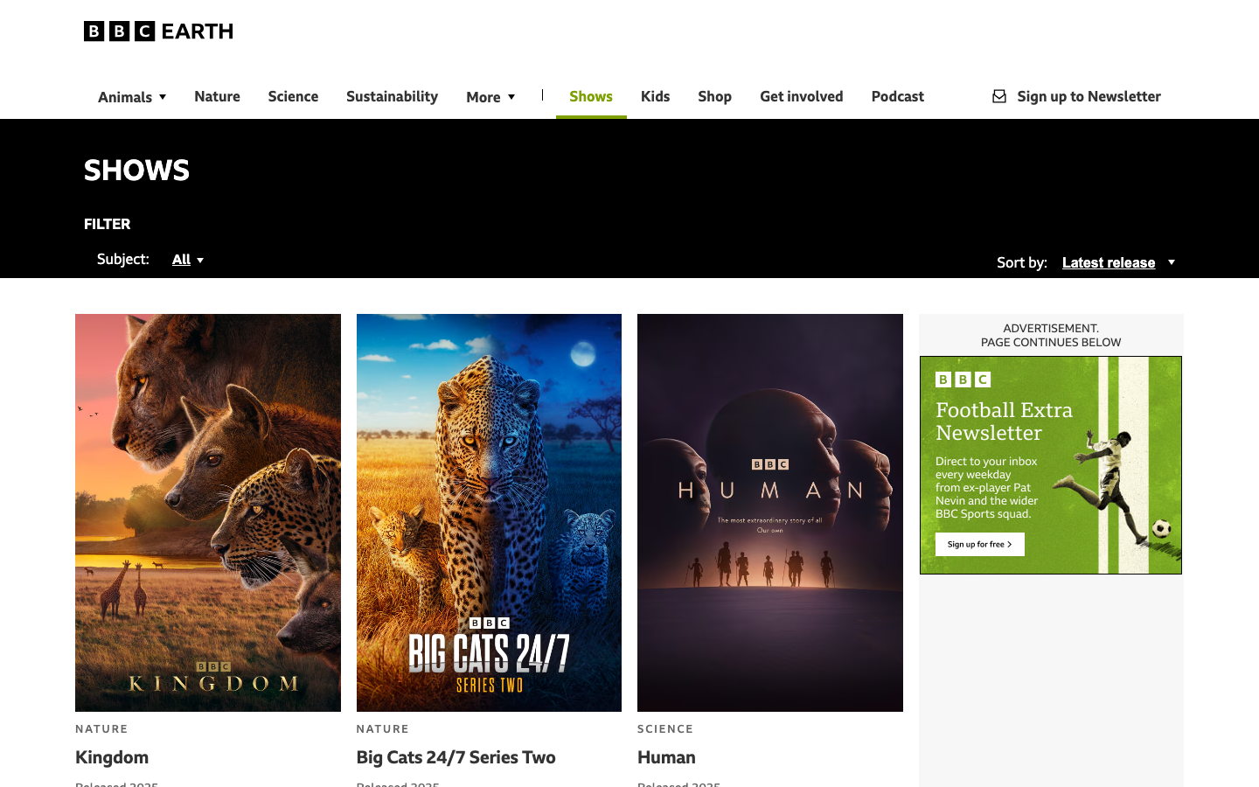
Task: Click the FILTER label
Action: (x=107, y=224)
